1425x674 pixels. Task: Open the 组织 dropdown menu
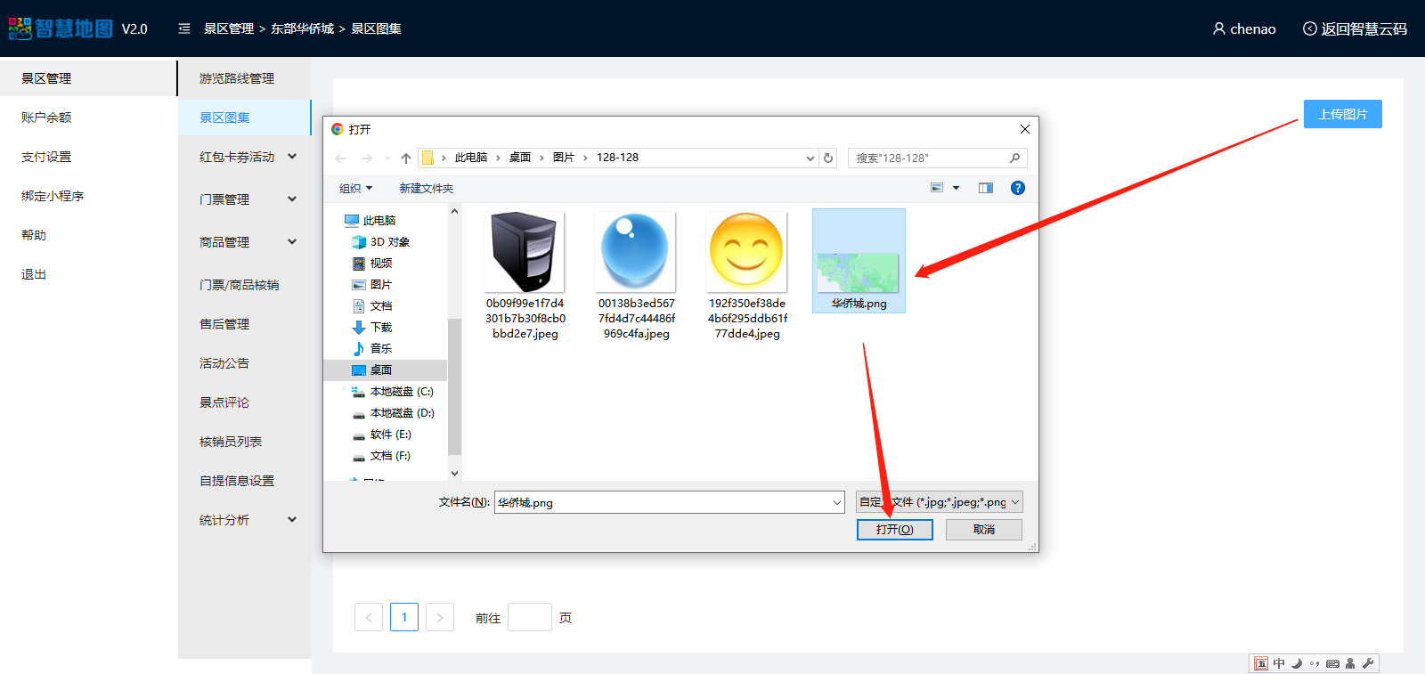click(x=355, y=189)
